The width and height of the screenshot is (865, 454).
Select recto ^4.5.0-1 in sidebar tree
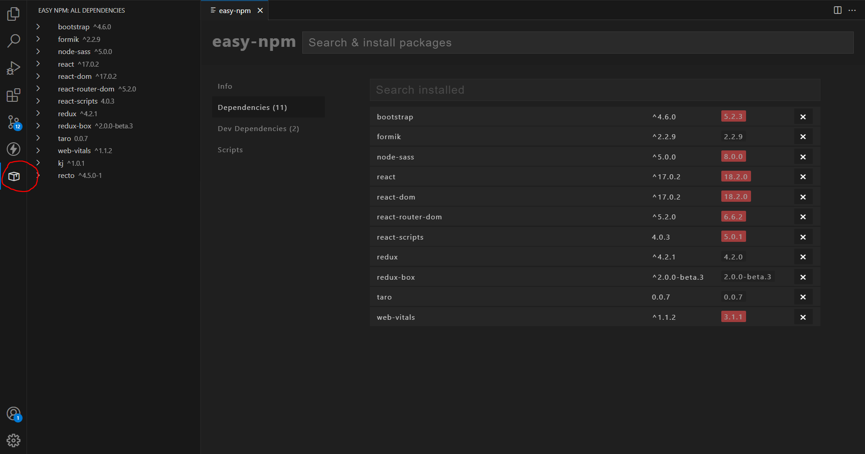[80, 175]
